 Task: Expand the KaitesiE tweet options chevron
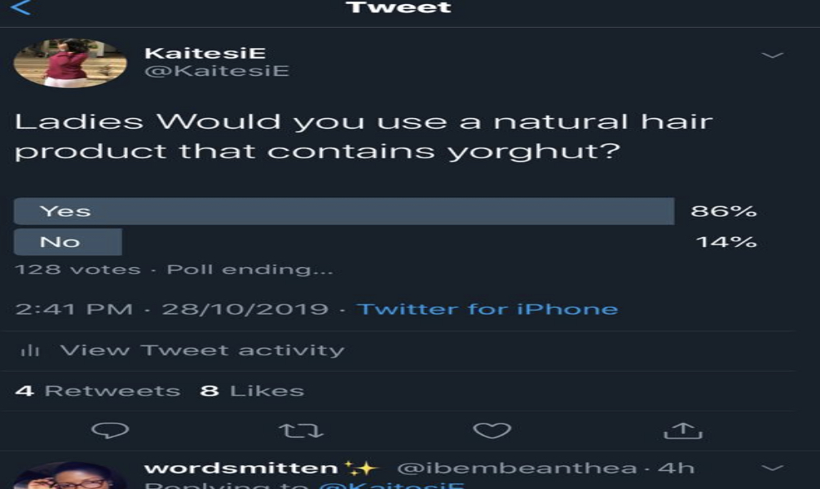point(771,55)
